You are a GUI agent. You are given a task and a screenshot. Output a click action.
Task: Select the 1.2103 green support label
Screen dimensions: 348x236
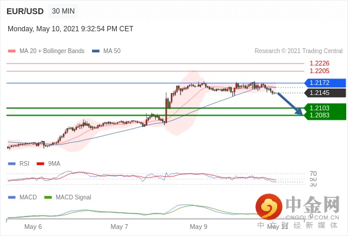coord(325,108)
